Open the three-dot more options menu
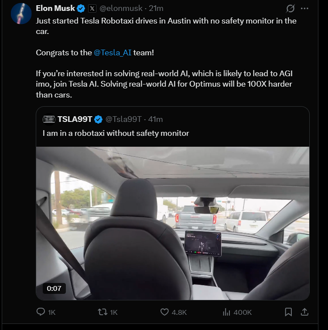Viewport: 328px width, 330px height. (x=305, y=8)
